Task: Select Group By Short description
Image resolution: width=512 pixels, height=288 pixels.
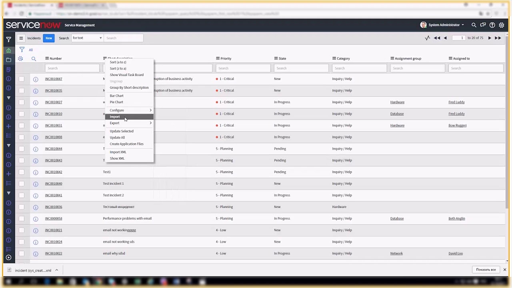Action: tap(129, 88)
